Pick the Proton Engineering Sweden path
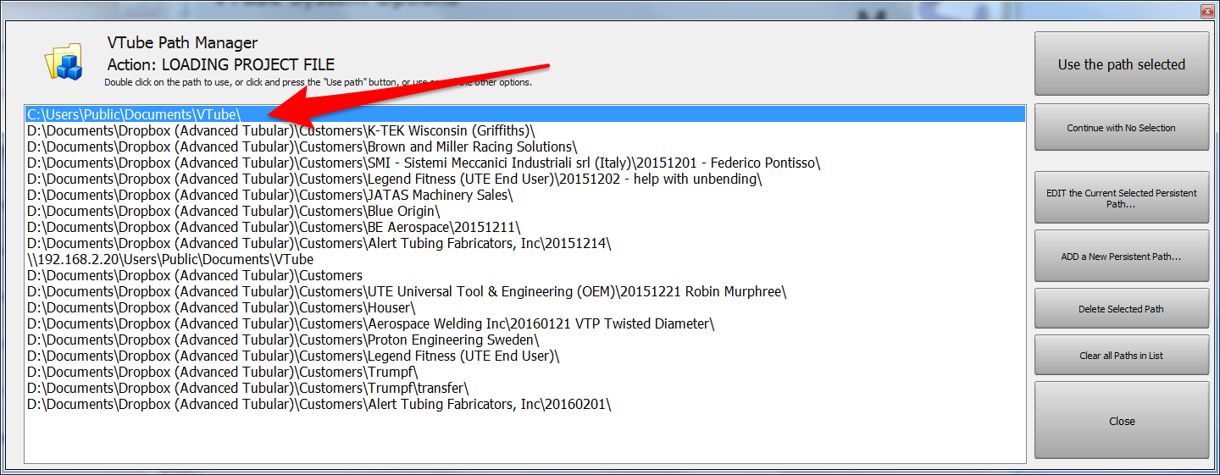Screen dimensions: 1220x475 (x=283, y=340)
